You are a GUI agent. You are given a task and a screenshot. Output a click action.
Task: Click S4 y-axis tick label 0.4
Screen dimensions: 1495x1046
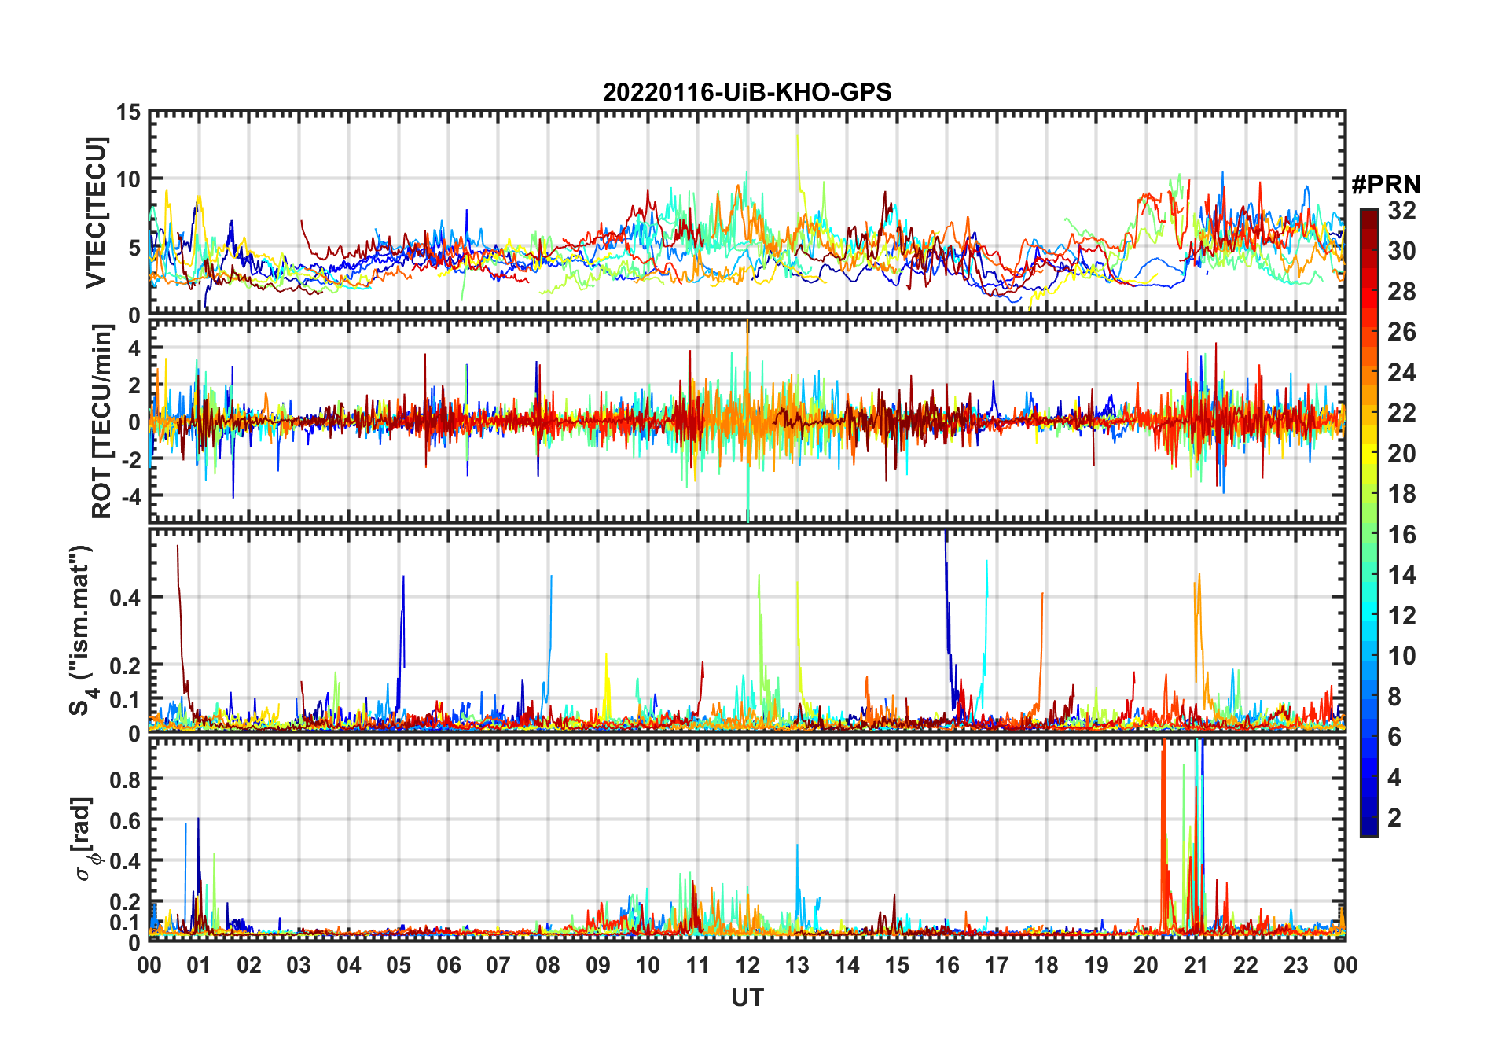(125, 597)
